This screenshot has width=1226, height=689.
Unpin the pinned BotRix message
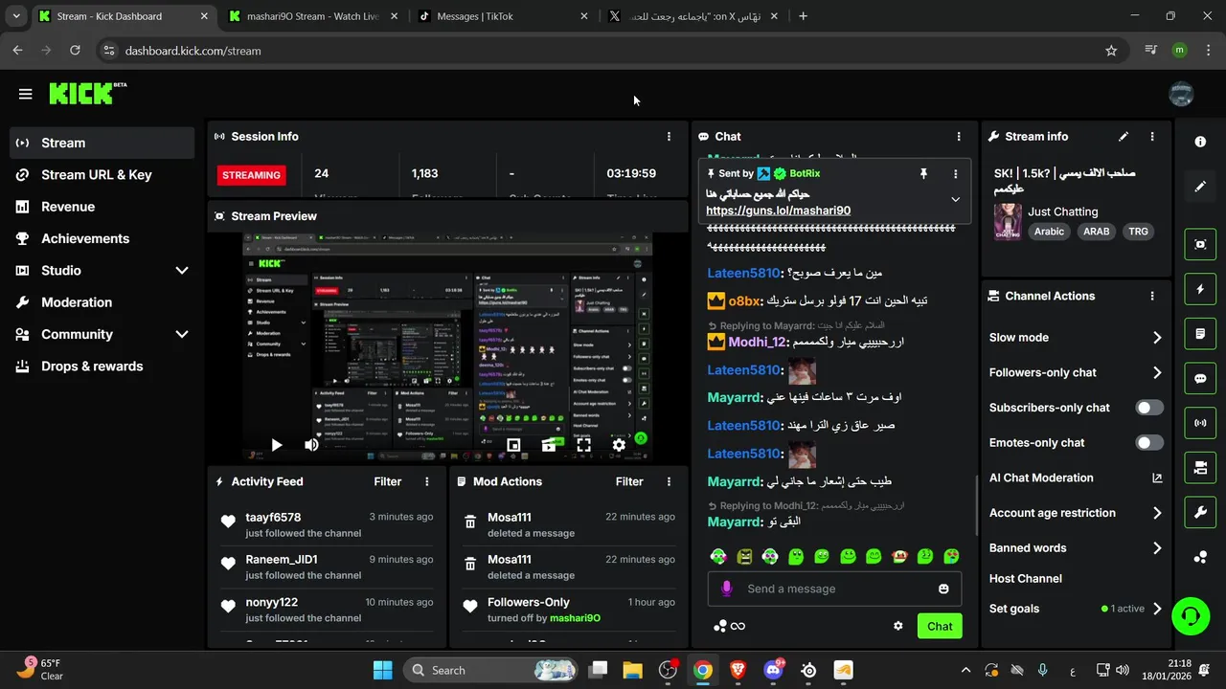coord(923,173)
